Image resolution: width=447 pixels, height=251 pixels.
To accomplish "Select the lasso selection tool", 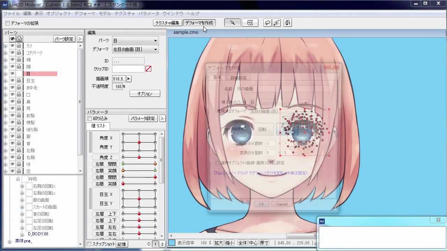I will (268, 23).
